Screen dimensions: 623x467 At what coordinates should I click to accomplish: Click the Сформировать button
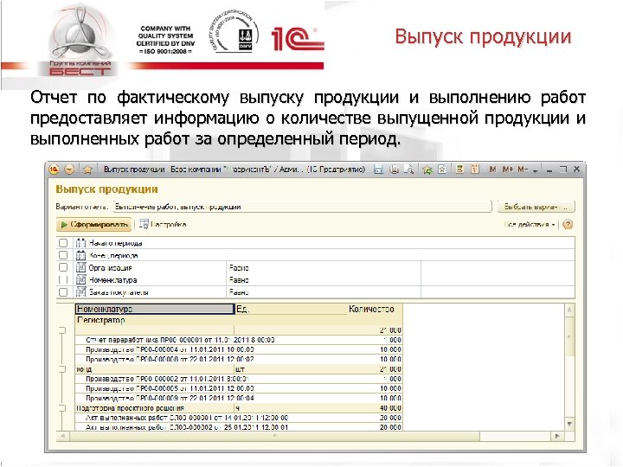click(x=93, y=225)
